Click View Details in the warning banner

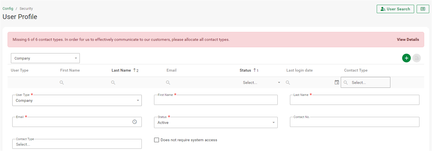(x=408, y=39)
